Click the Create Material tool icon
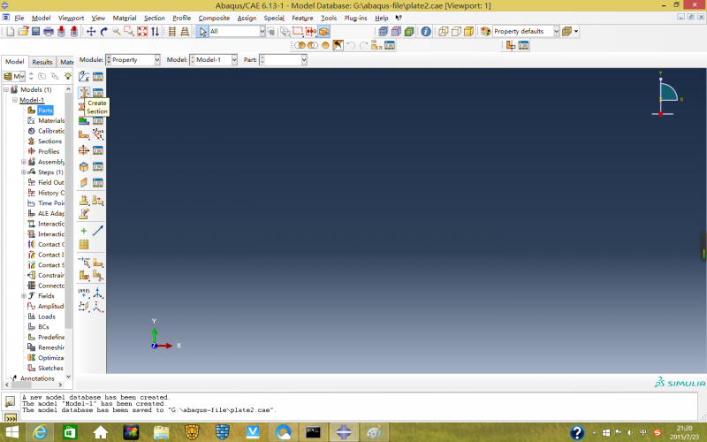This screenshot has width=707, height=442. click(84, 77)
